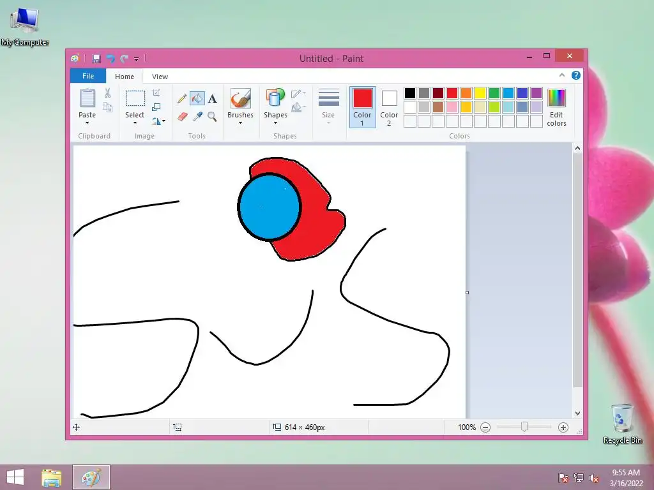Pick the black color swatch

[410, 93]
